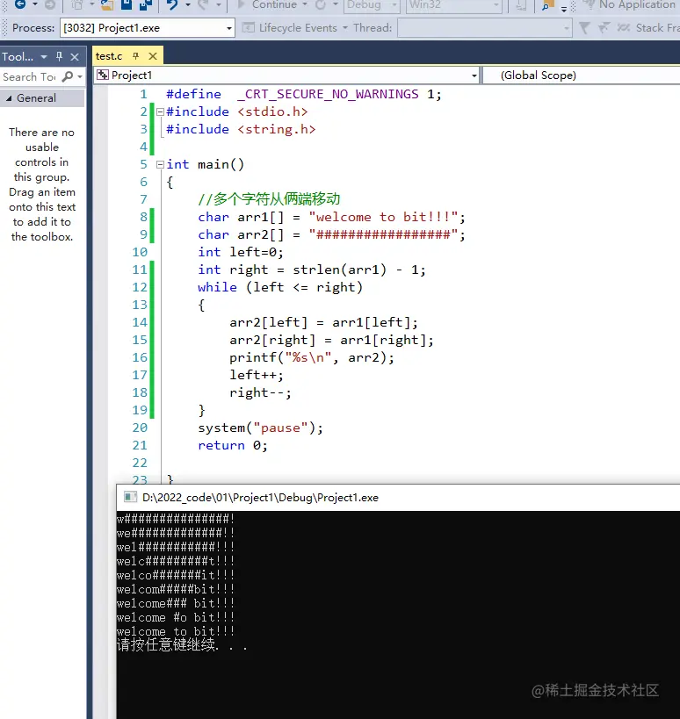The image size is (680, 719).
Task: Click line number 22 in the margin
Action: click(x=140, y=463)
